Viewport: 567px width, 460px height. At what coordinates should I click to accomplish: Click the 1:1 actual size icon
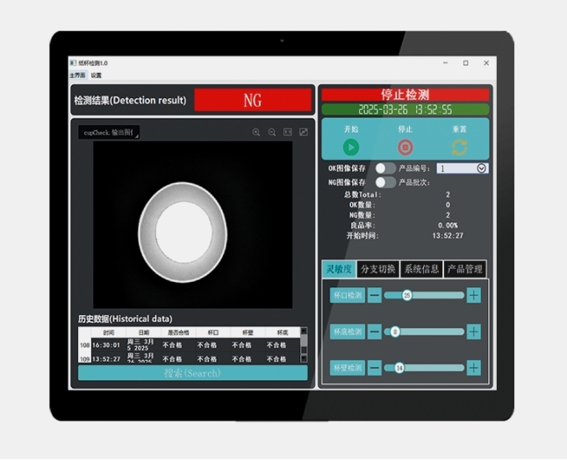pyautogui.click(x=288, y=132)
